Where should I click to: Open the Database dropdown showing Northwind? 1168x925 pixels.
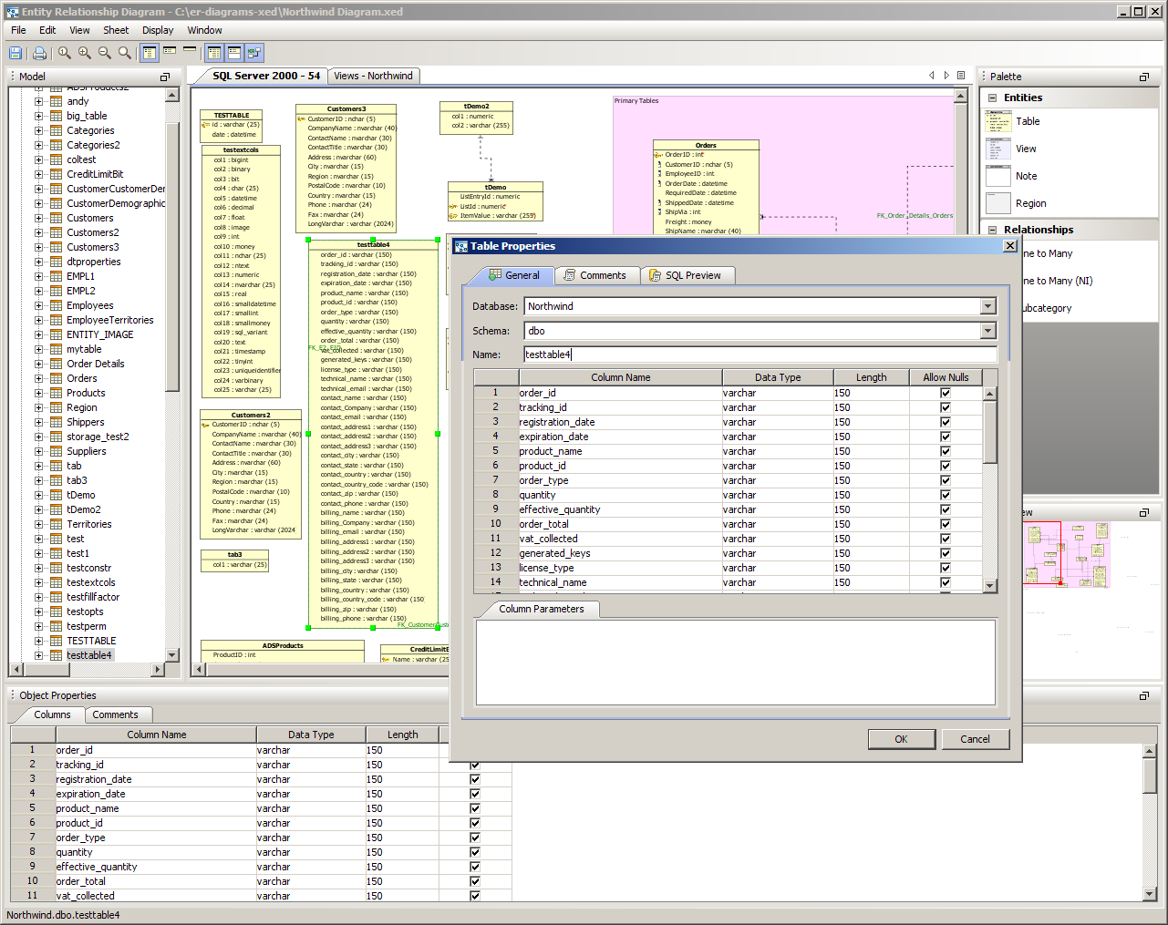(x=988, y=306)
